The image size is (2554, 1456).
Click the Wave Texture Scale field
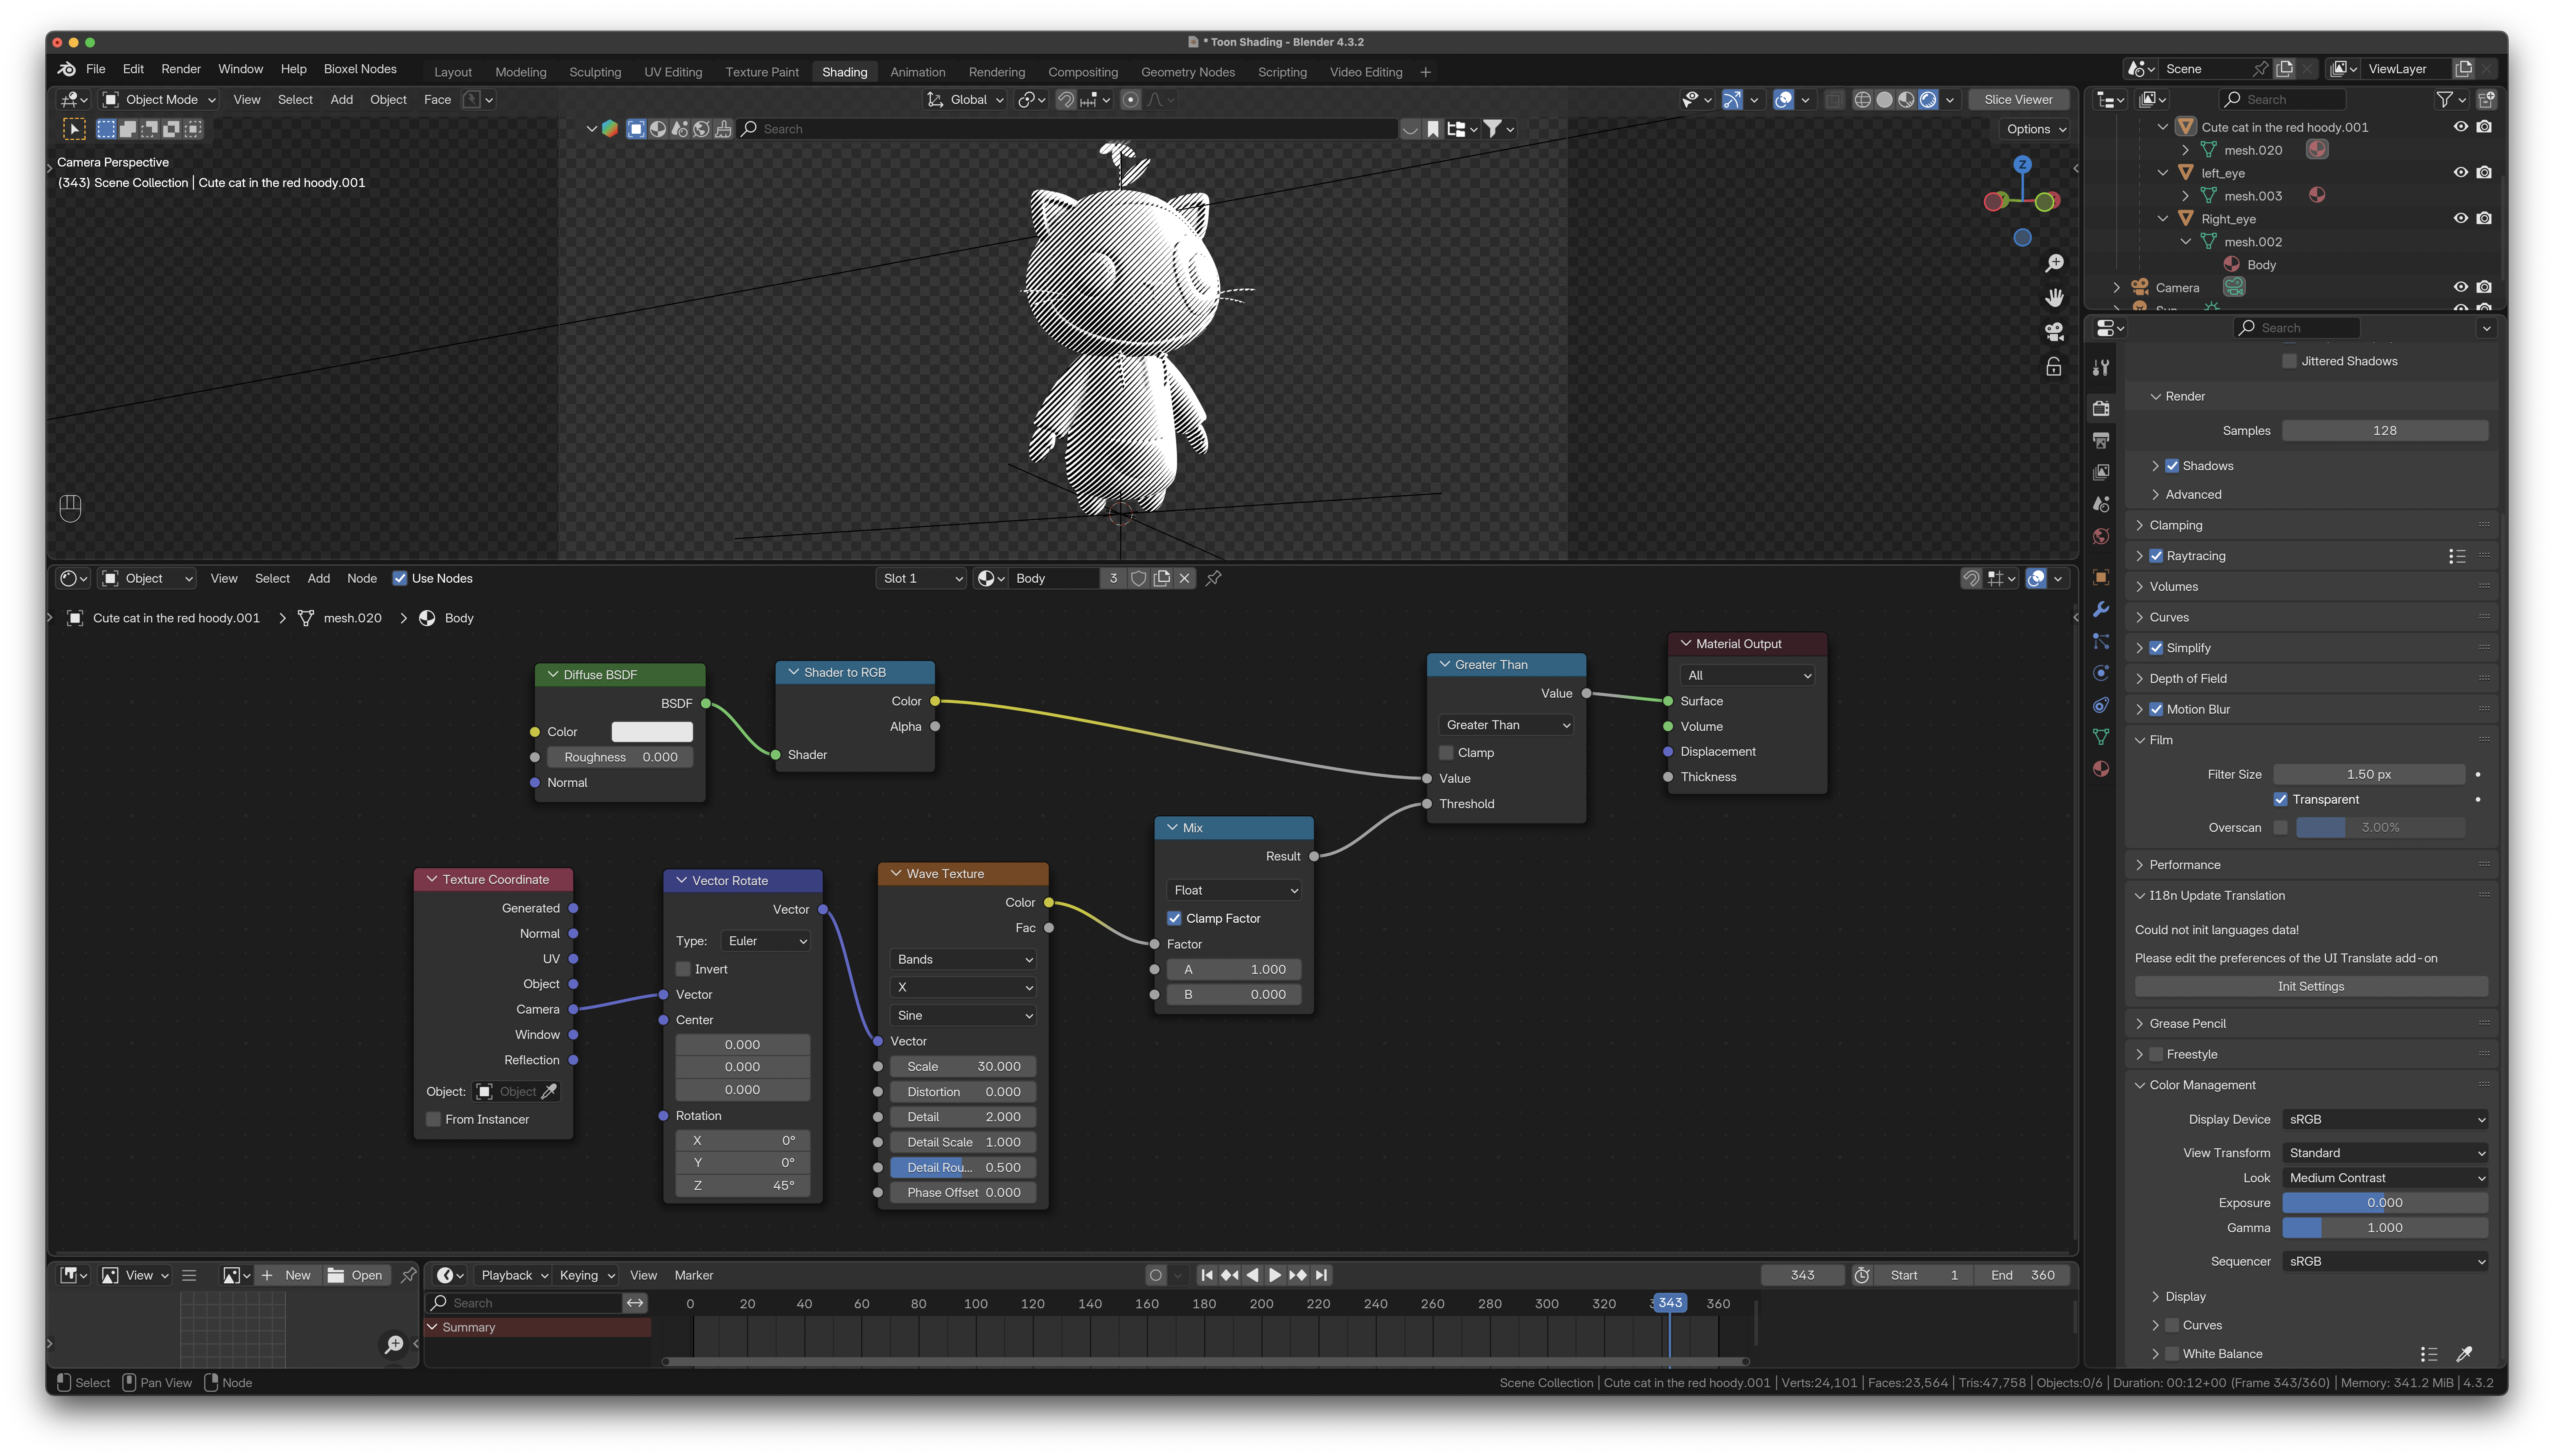(964, 1066)
